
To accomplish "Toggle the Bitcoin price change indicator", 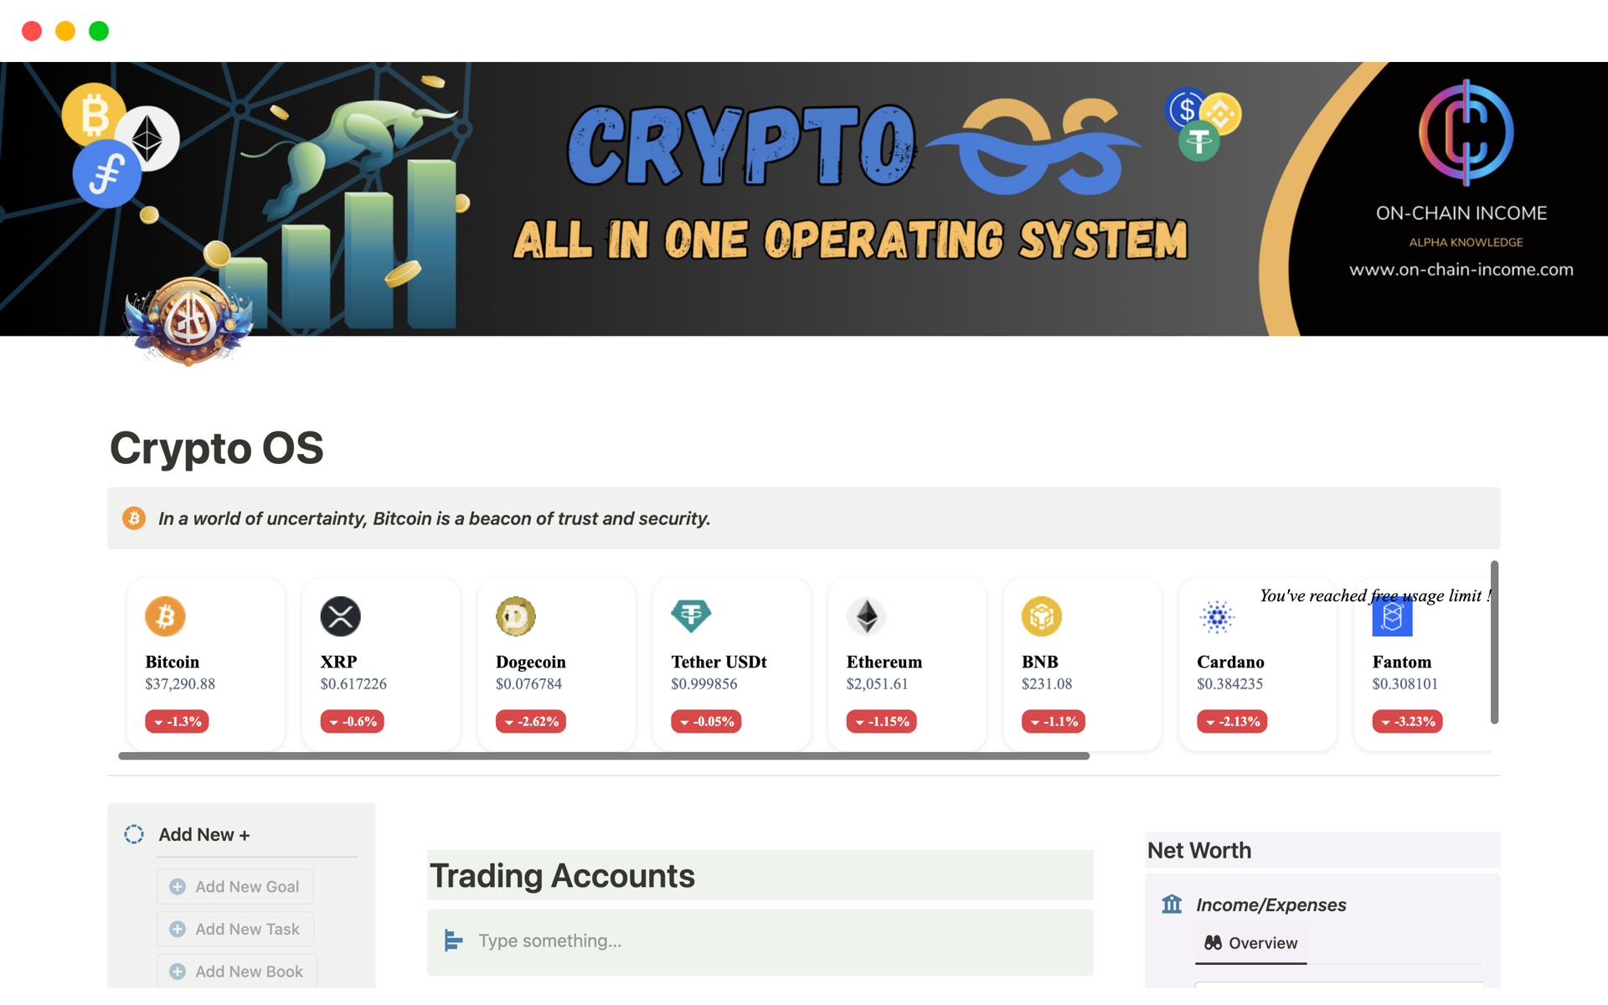I will click(175, 723).
